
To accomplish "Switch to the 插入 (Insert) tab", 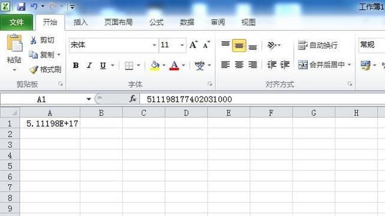I will [x=80, y=22].
